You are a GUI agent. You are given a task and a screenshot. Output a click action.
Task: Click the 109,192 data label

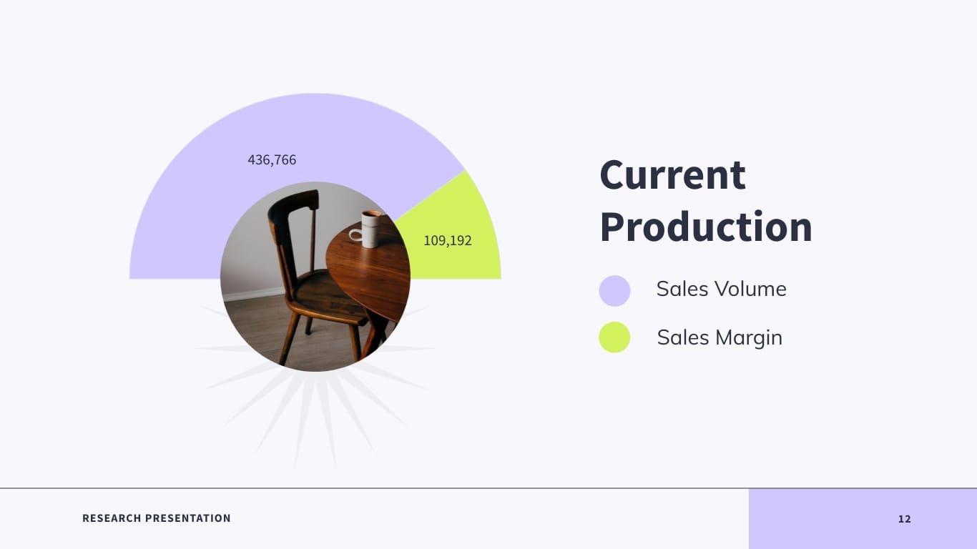tap(448, 241)
